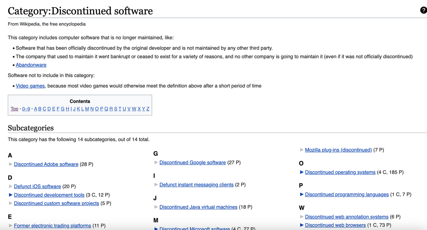The image size is (427, 230).
Task: Open Discontinued custom software projects link
Action: 57,203
